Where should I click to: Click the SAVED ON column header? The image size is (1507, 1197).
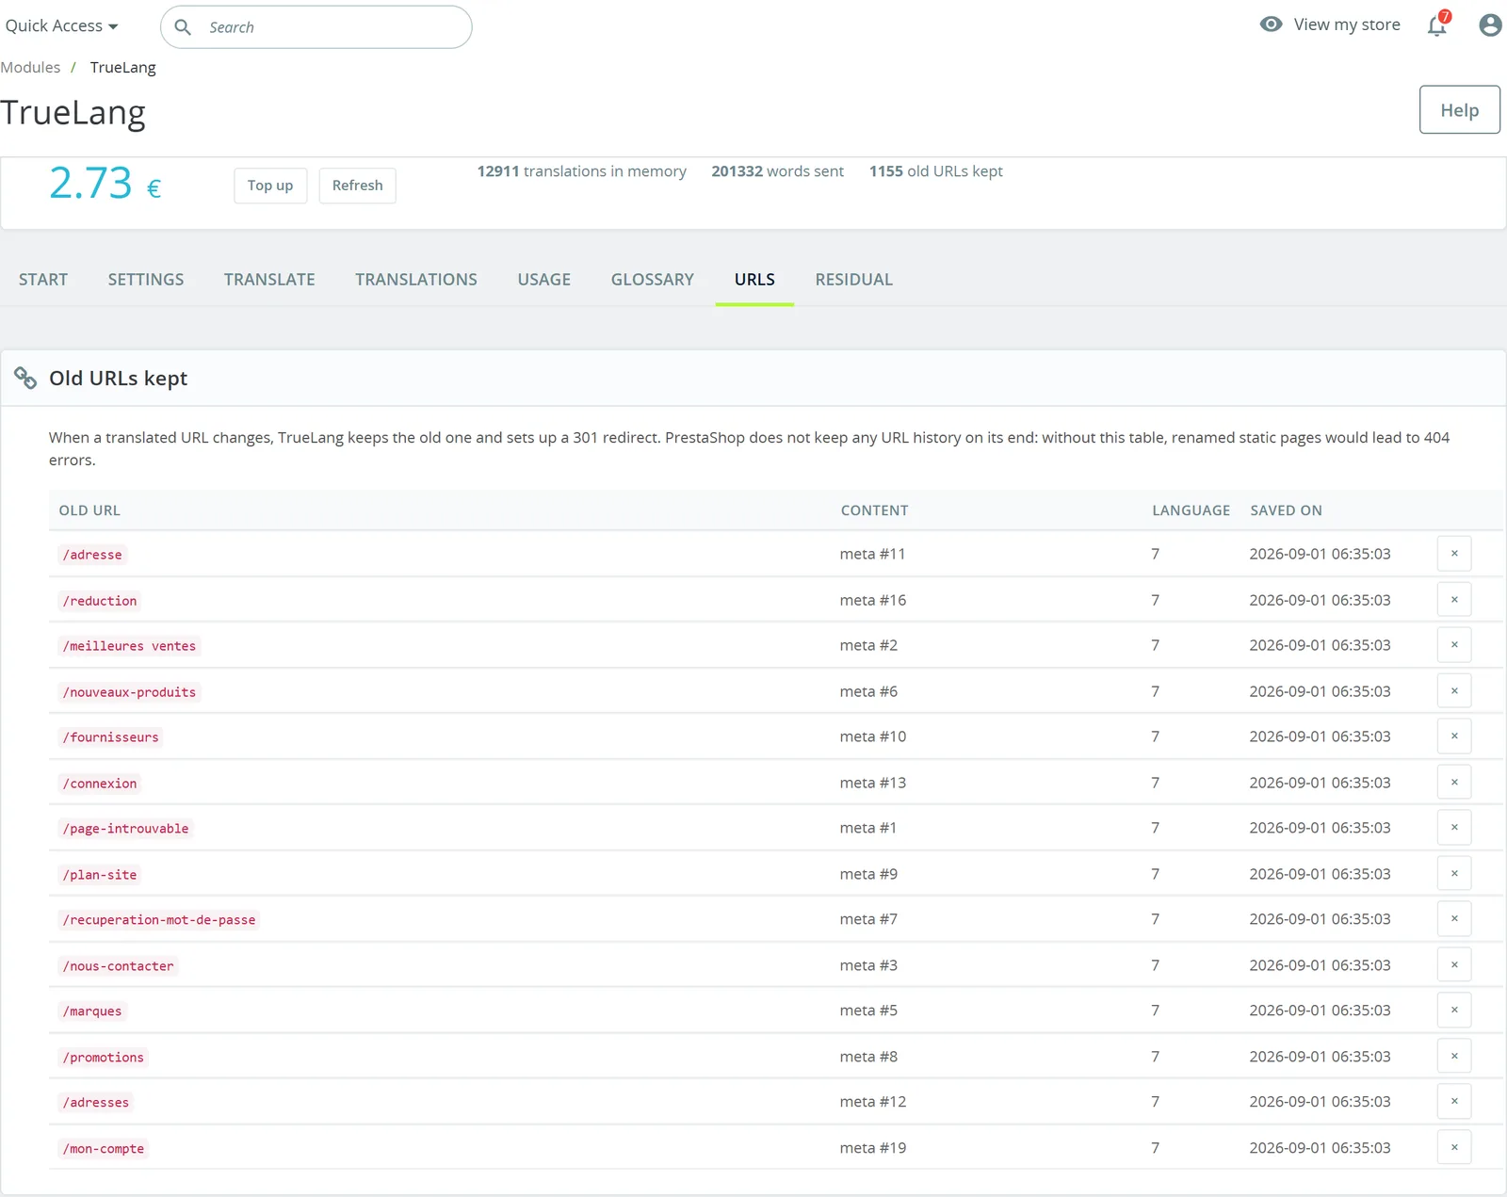1286,510
